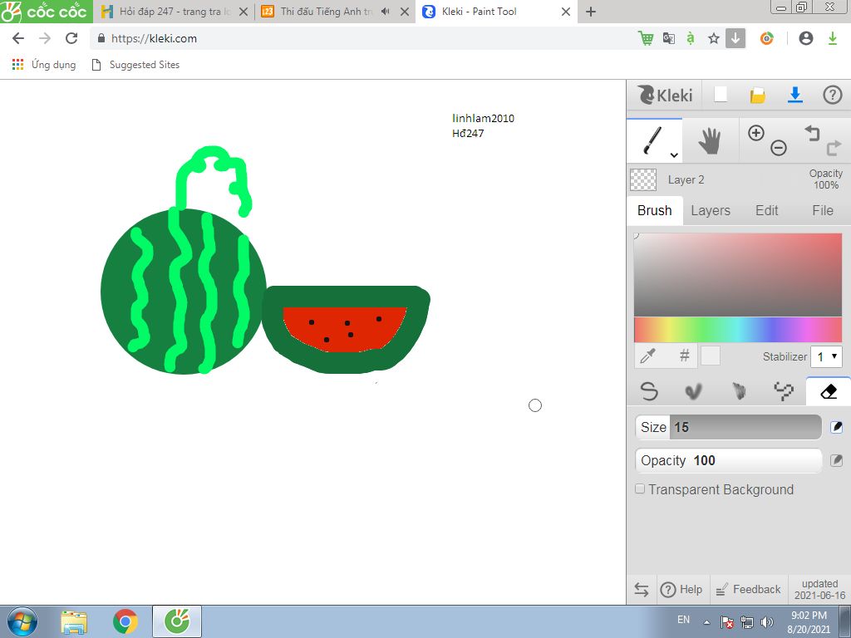This screenshot has height=638, width=851.
Task: Open translate page icon
Action: click(x=669, y=38)
